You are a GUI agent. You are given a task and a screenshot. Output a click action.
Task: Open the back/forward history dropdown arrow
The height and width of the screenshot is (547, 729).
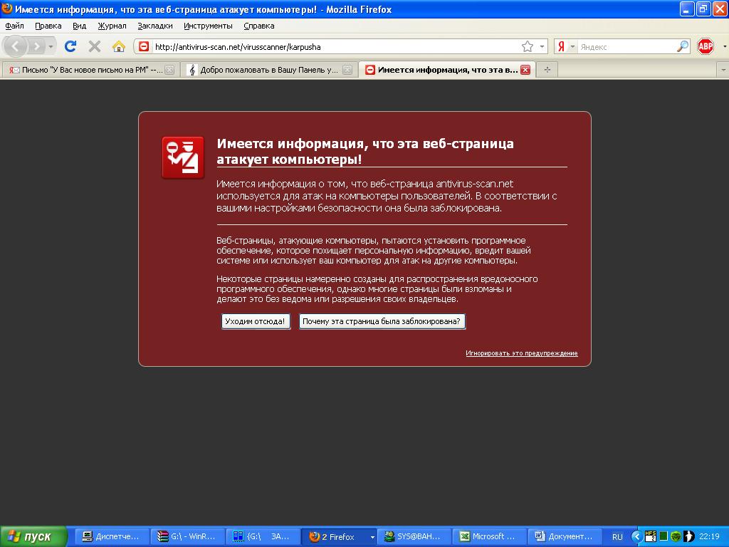[x=51, y=46]
